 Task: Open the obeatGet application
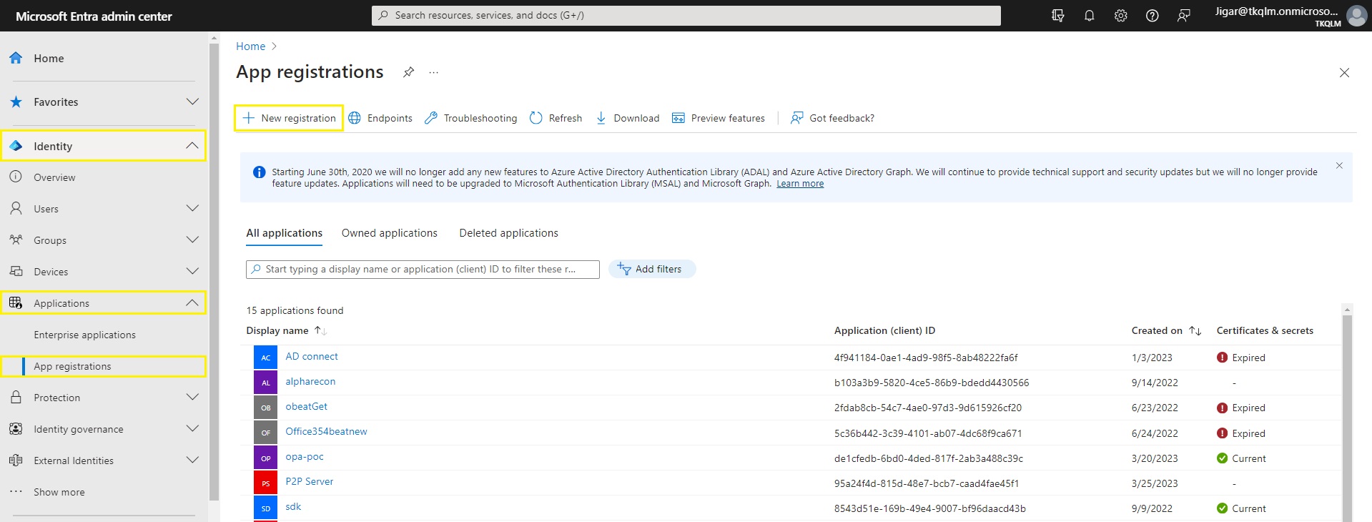coord(306,406)
